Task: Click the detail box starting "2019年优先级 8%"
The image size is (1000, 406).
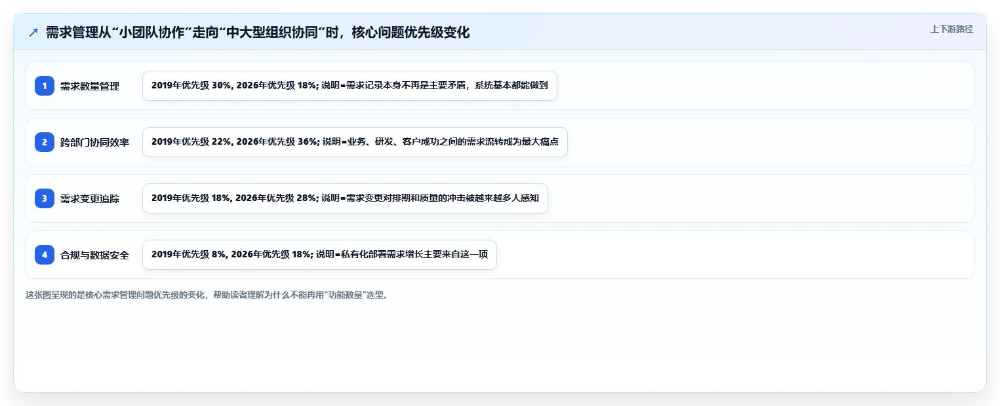Action: tap(319, 255)
